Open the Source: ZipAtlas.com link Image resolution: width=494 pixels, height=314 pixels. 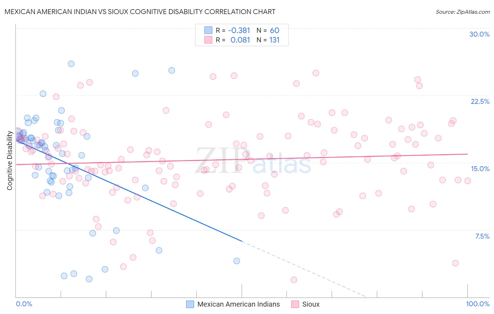tap(463, 12)
